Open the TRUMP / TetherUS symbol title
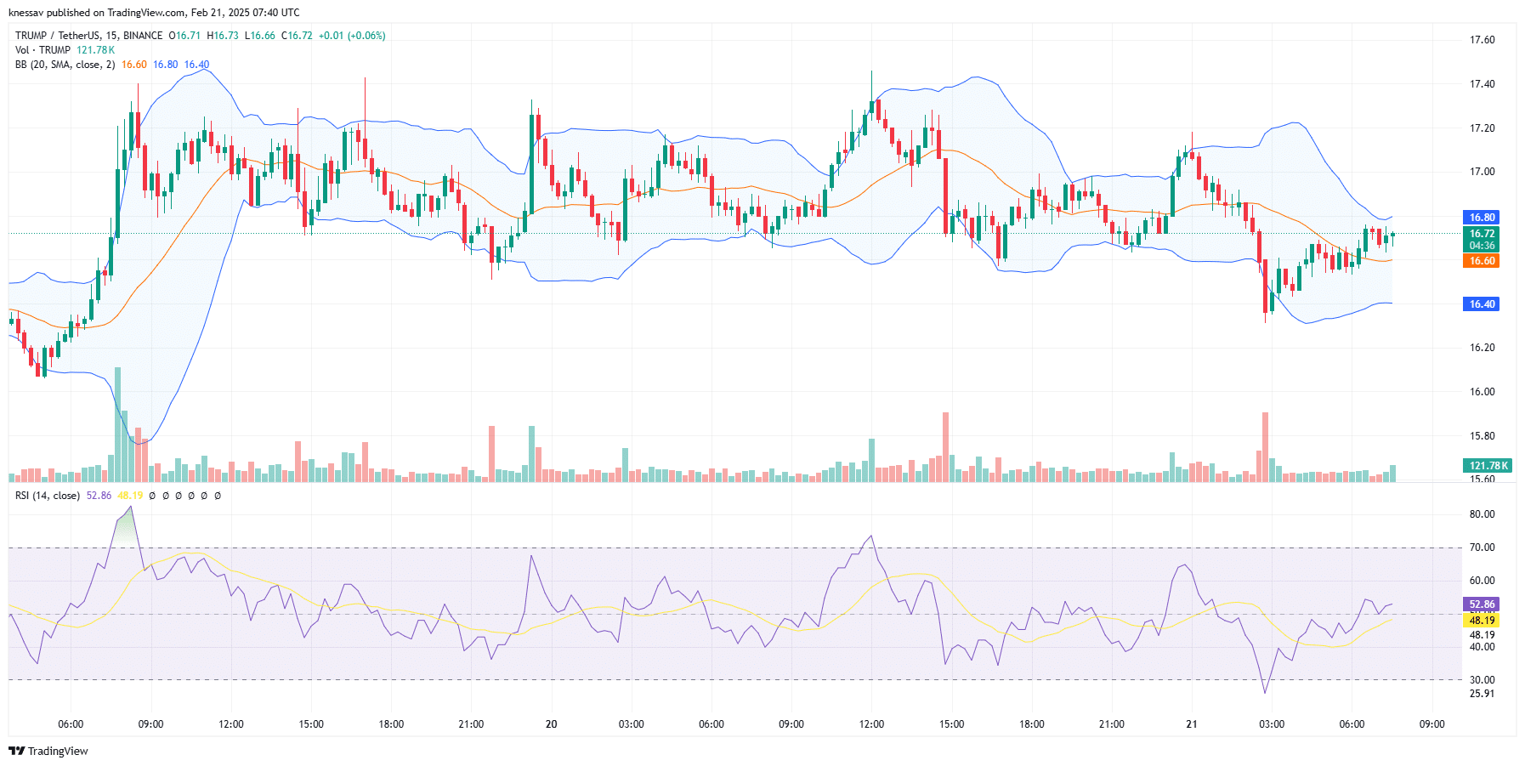 tap(88, 36)
